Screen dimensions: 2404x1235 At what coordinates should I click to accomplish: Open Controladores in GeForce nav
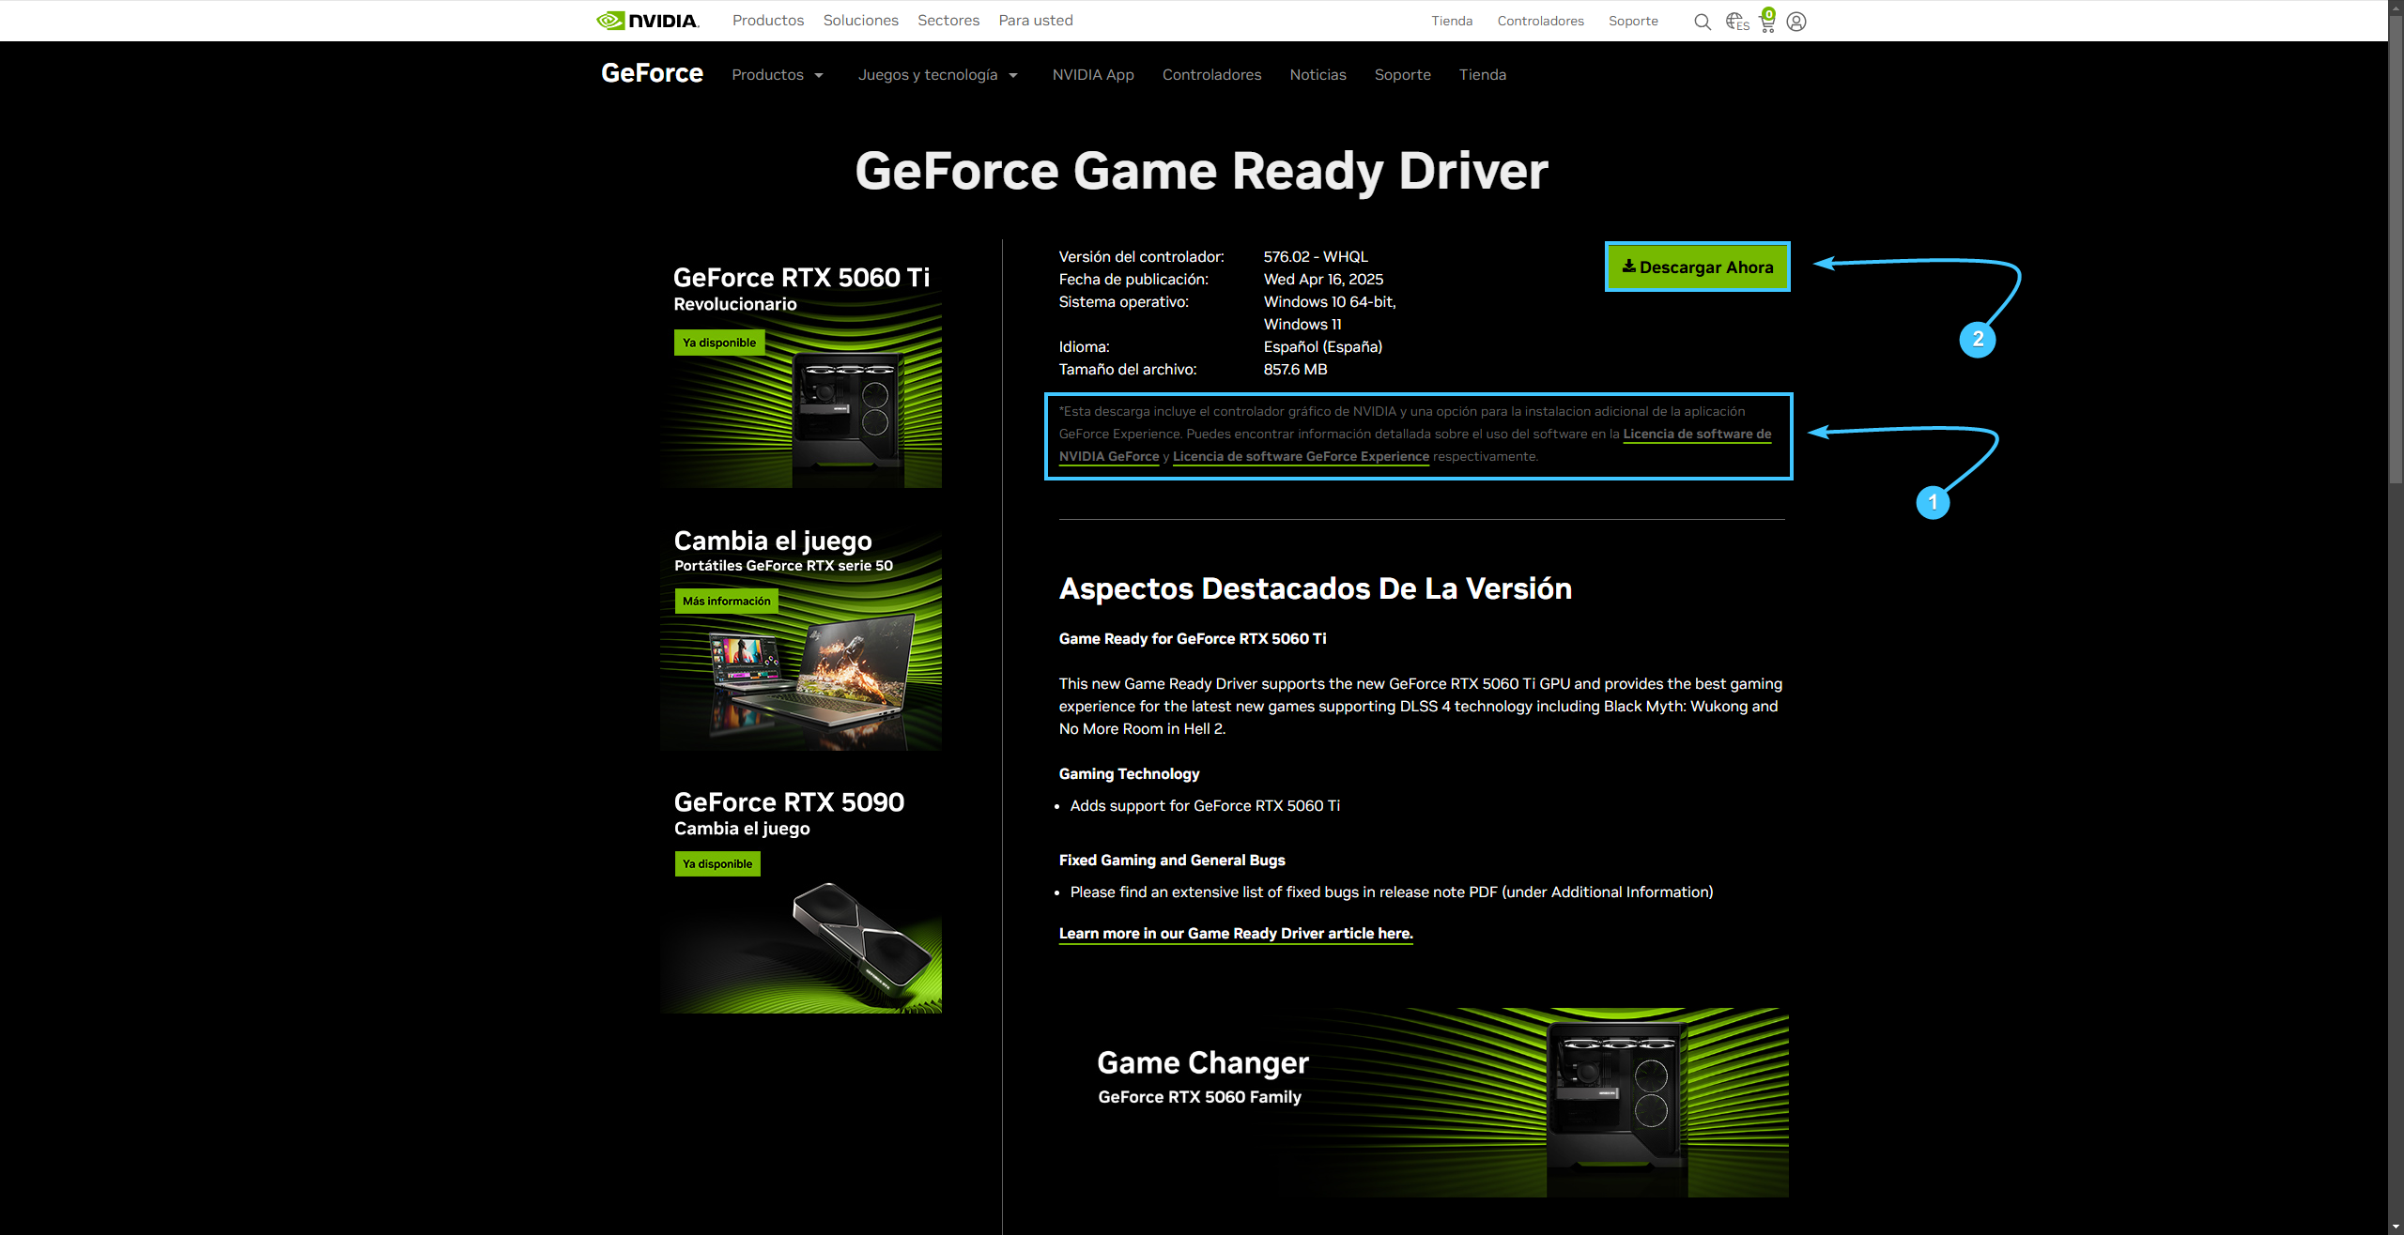[x=1211, y=75]
